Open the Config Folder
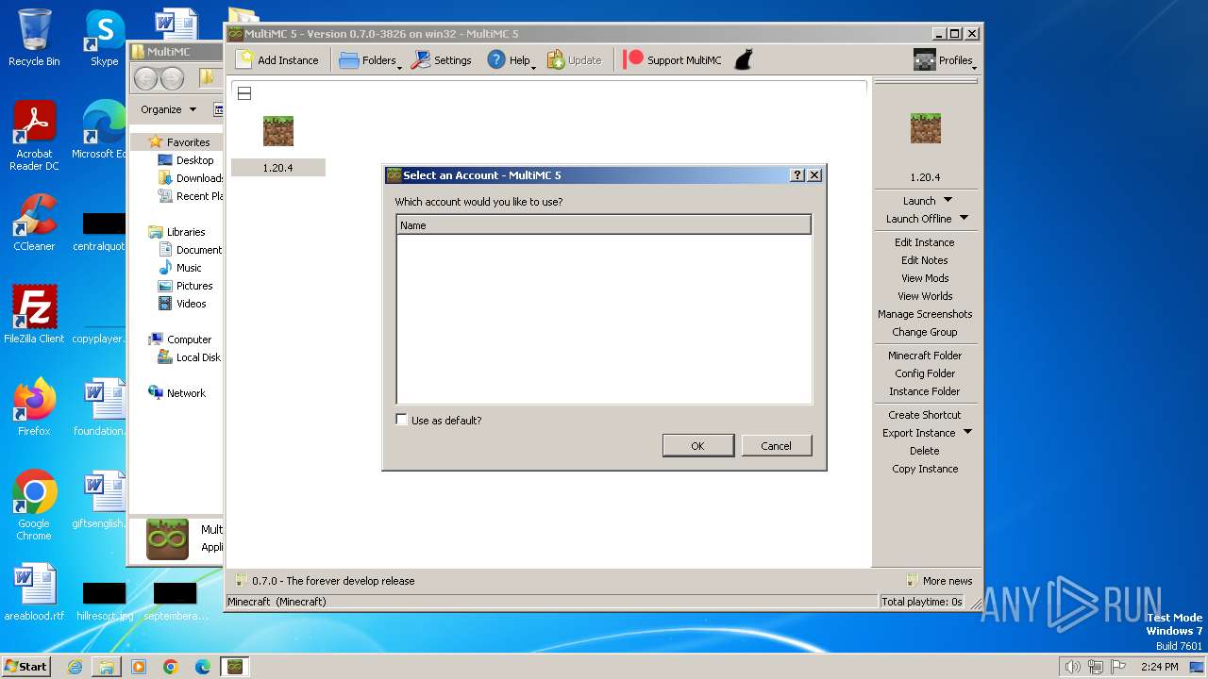Viewport: 1208px width, 679px height. pos(925,373)
